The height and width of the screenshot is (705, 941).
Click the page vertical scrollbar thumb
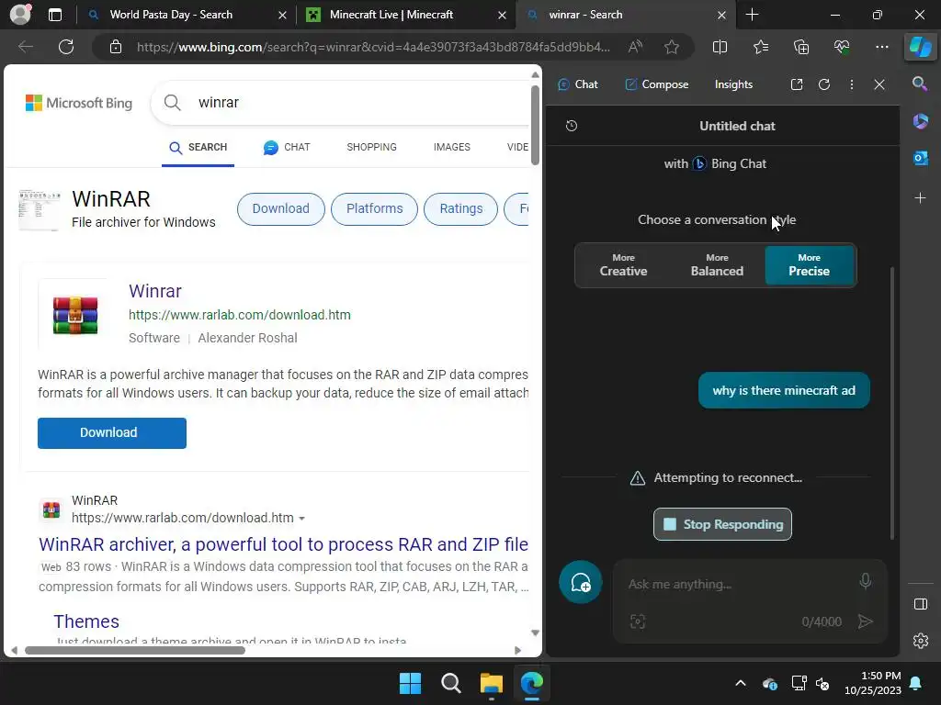[x=535, y=125]
